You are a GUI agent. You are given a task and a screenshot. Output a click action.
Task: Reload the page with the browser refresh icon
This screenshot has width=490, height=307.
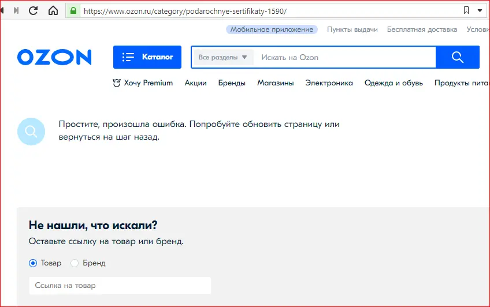(33, 10)
